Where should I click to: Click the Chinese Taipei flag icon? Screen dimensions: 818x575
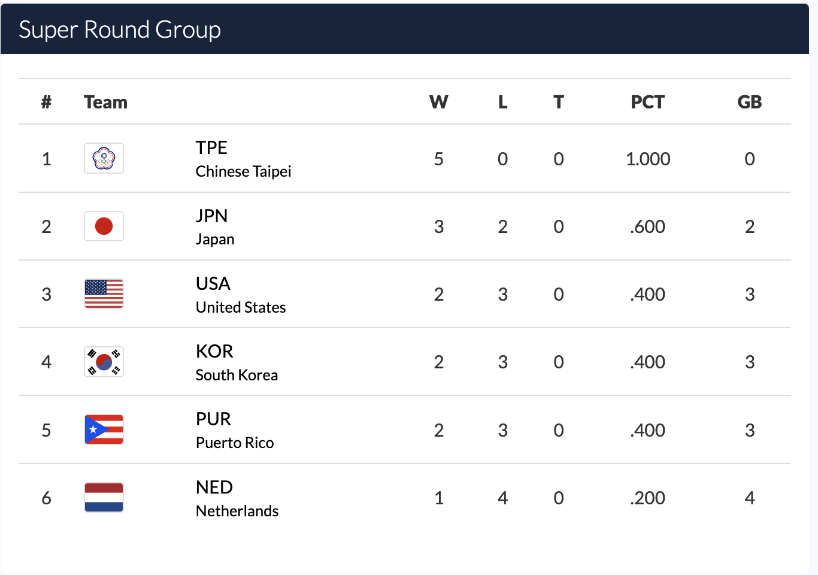point(104,158)
